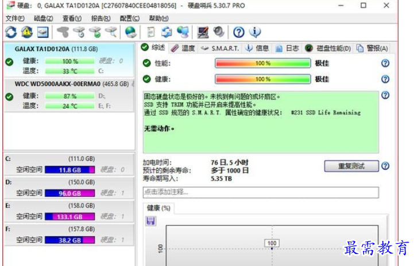Switch to the 综述 tab

coord(153,48)
